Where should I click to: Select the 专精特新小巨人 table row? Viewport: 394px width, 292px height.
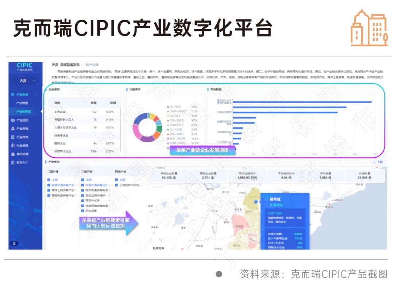(x=84, y=120)
